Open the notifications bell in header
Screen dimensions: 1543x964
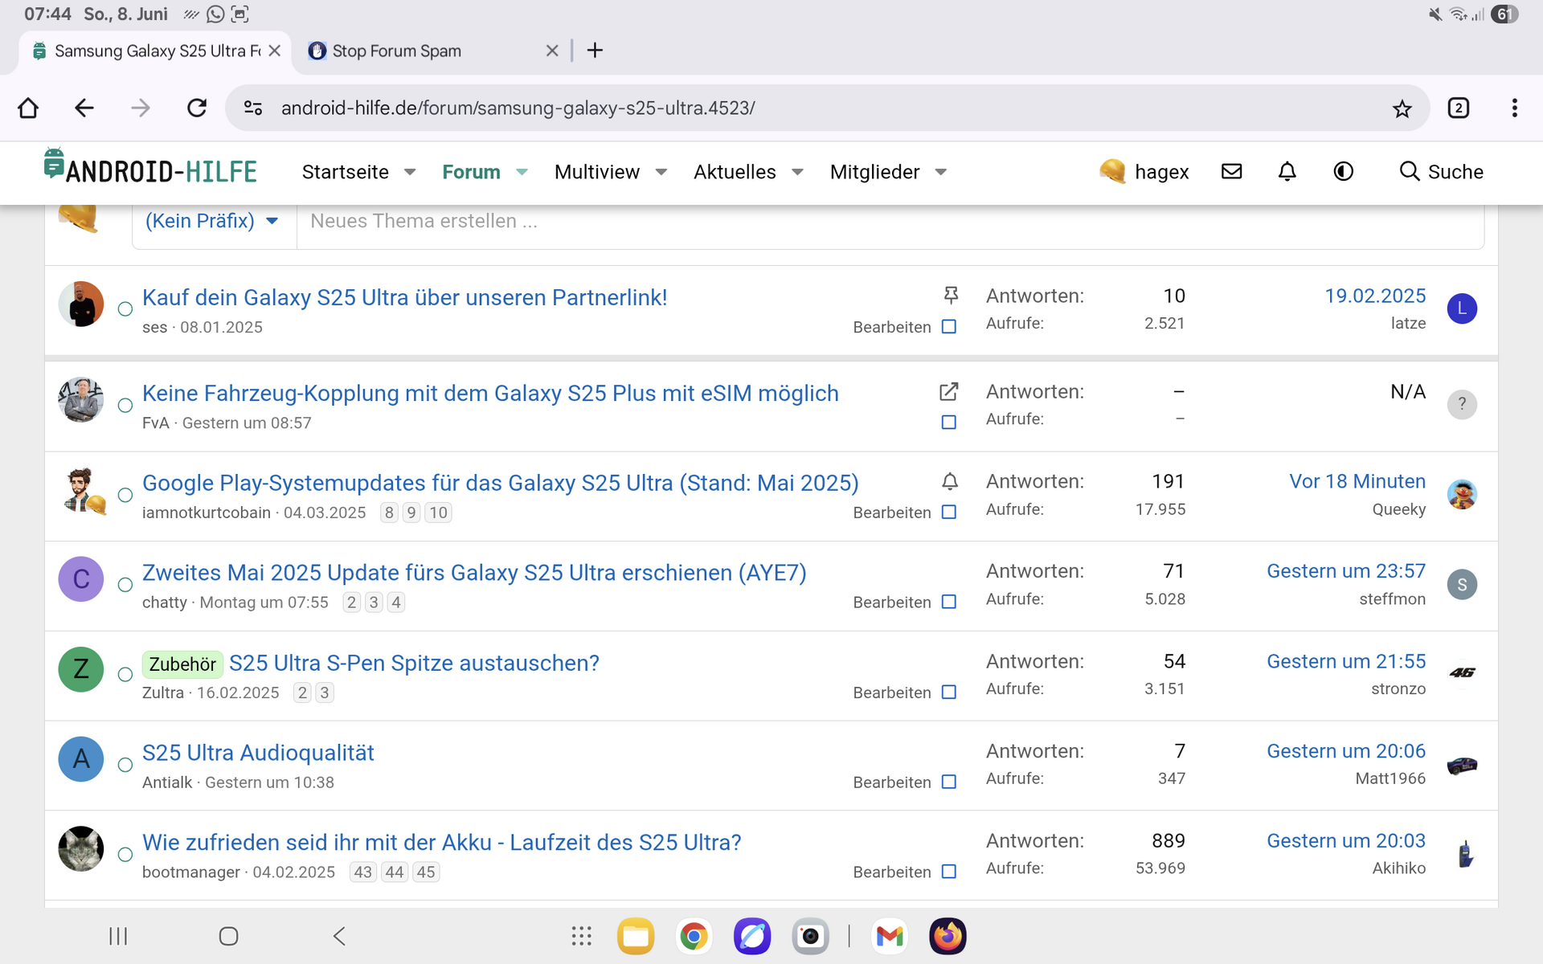pyautogui.click(x=1287, y=171)
